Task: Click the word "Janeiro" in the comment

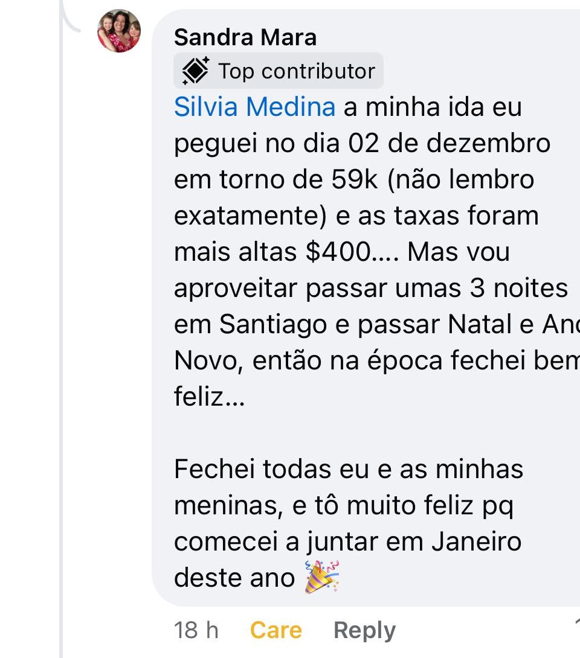Action: click(x=476, y=541)
